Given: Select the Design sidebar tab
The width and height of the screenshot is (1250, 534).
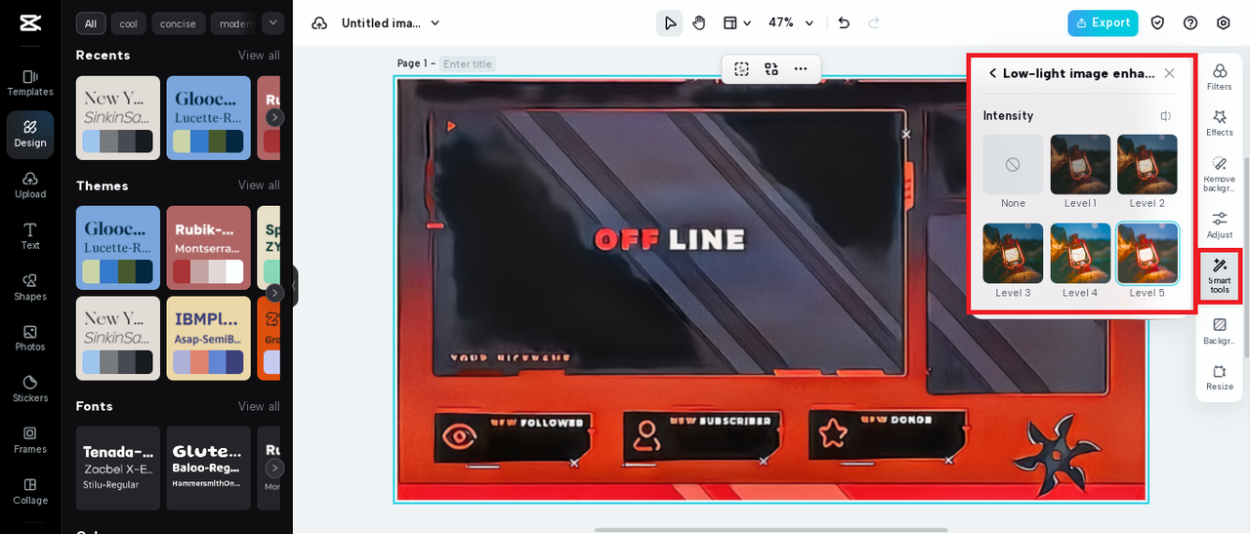Looking at the screenshot, I should [x=30, y=135].
